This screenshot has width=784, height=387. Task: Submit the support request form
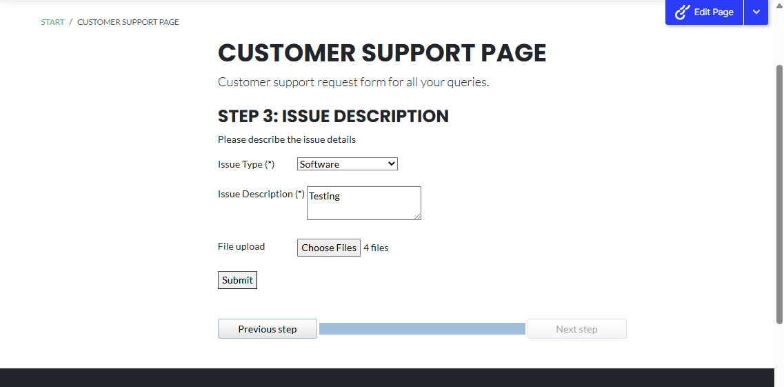[237, 280]
